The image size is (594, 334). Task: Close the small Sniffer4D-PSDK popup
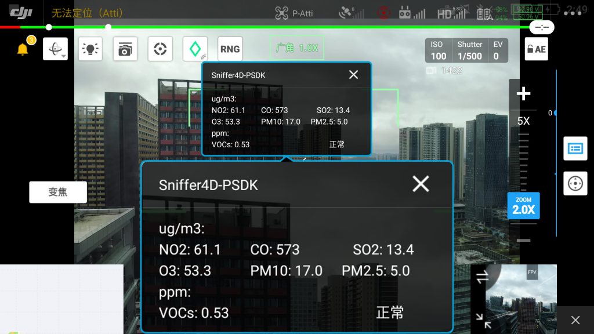click(x=353, y=75)
